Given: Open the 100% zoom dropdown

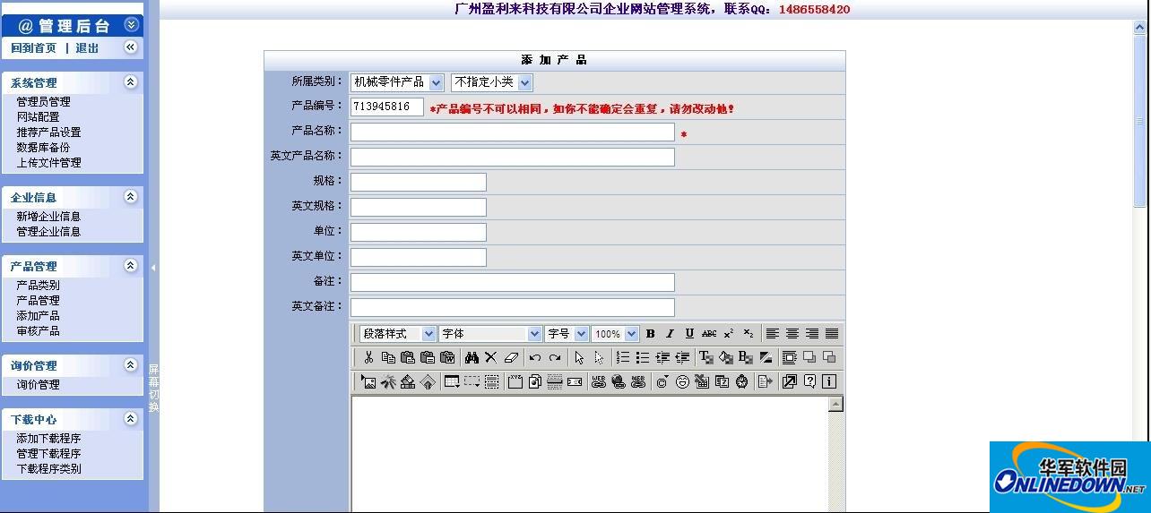Looking at the screenshot, I should tap(615, 334).
